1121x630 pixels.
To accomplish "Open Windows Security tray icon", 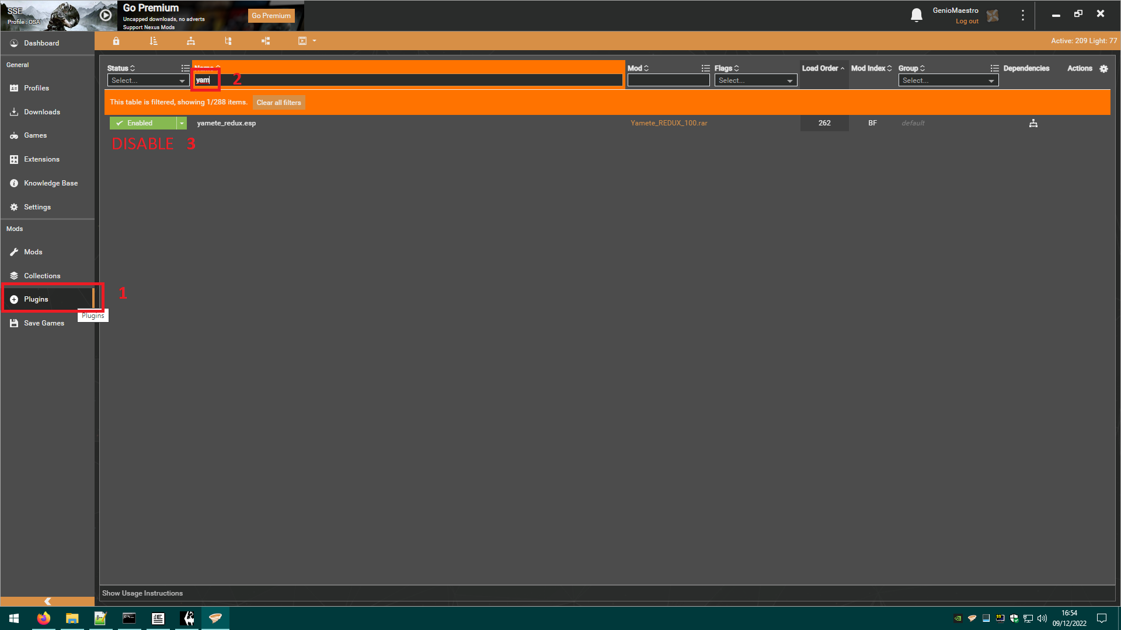I will [1014, 618].
